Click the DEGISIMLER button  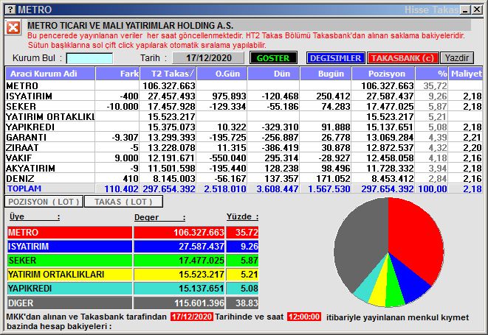click(x=335, y=58)
